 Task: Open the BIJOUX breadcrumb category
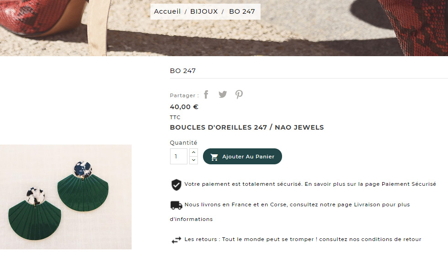(204, 11)
